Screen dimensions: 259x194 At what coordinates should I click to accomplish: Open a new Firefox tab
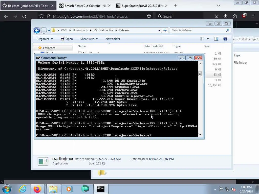coord(176,6)
